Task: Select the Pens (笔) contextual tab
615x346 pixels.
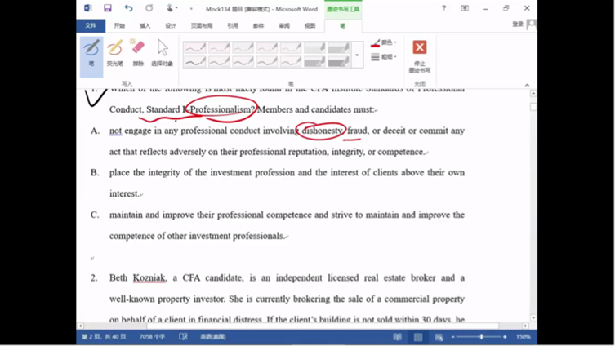Action: click(343, 25)
